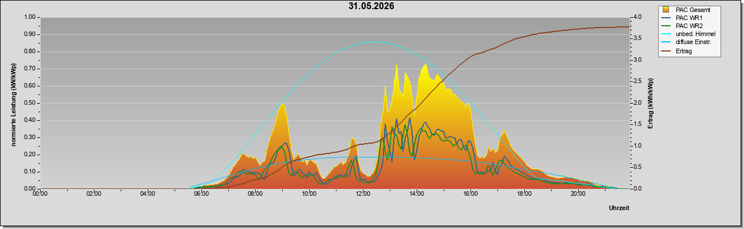This screenshot has width=744, height=229.
Task: Click the chart date title 31.05.2026
Action: tap(371, 6)
